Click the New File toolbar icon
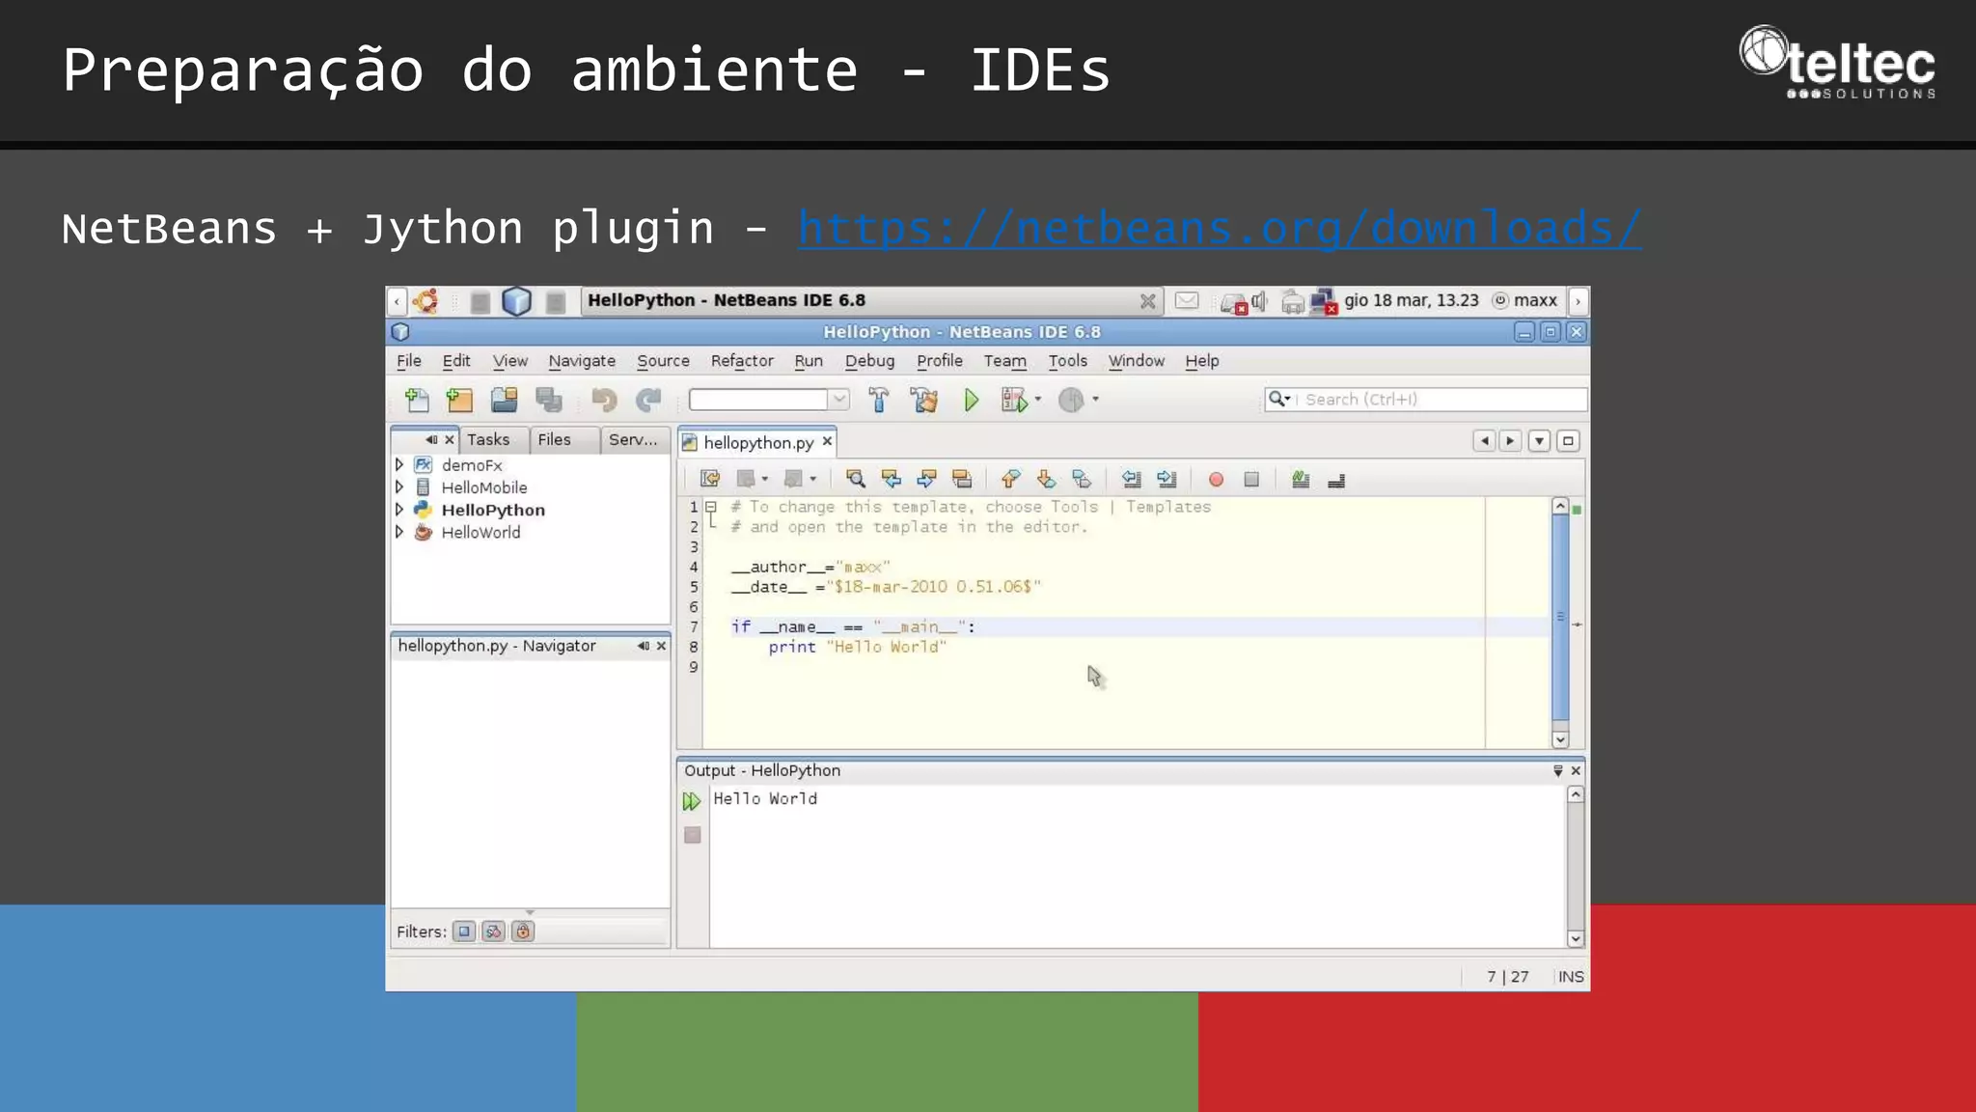The width and height of the screenshot is (1976, 1112). pos(417,400)
